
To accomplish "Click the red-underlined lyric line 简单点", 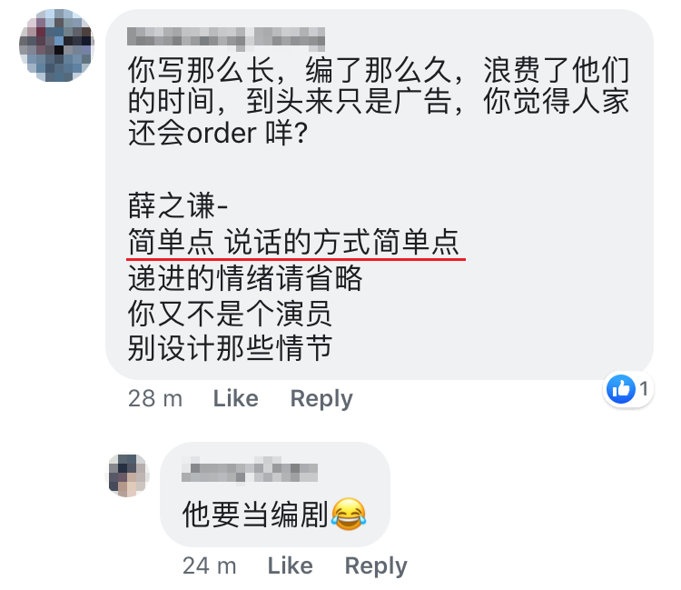I will (294, 242).
